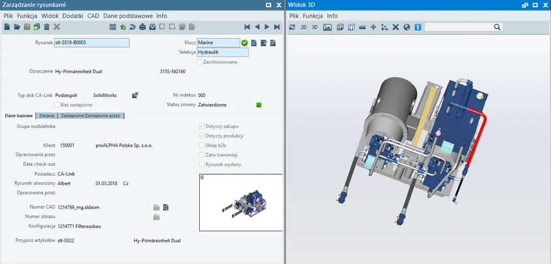This screenshot has height=264, width=551.
Task: Open the Zastąpione/Zastąpione przez tab
Action: [x=91, y=116]
